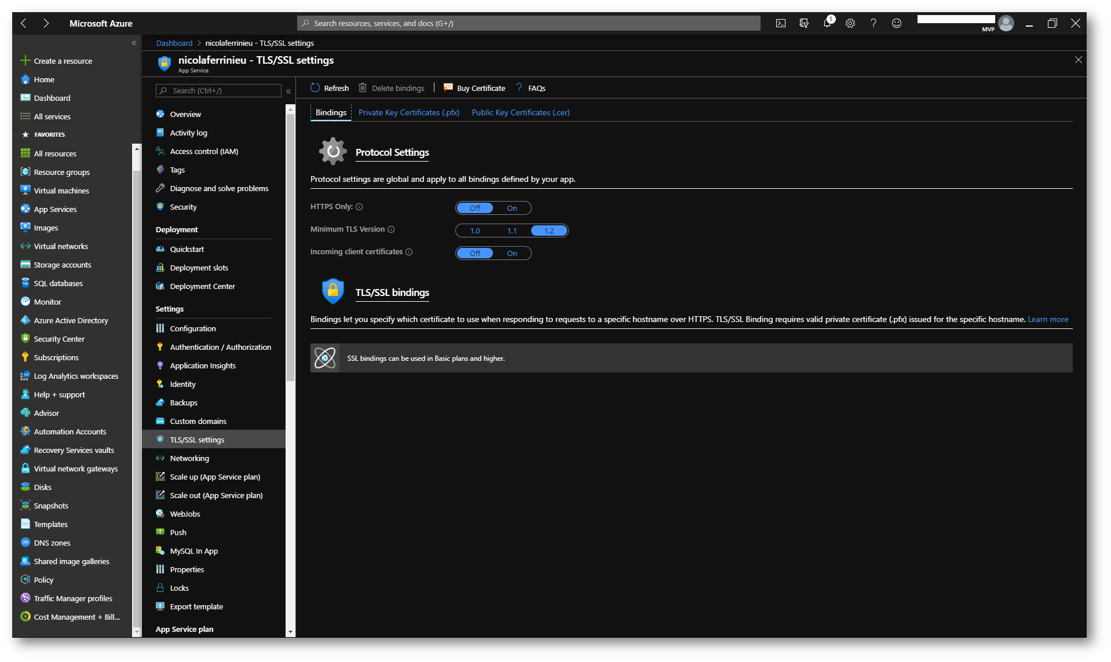Screen dimensions: 1111x662
Task: Turn Incoming client certificates On
Action: coord(512,253)
